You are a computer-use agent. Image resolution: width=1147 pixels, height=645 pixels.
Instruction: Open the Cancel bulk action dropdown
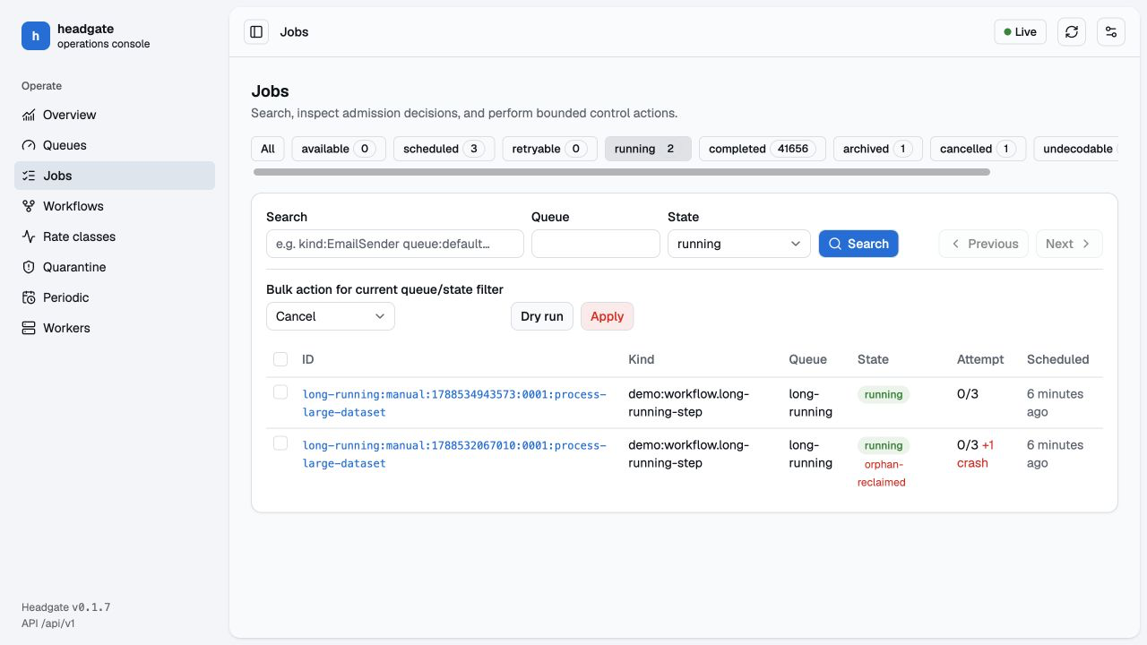pyautogui.click(x=331, y=316)
